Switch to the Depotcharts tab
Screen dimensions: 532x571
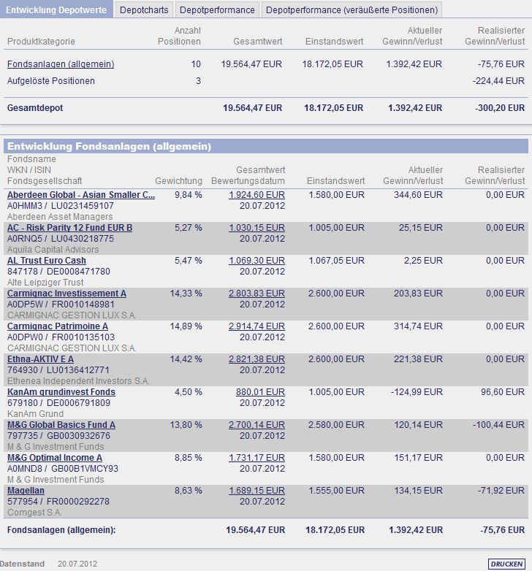(144, 9)
